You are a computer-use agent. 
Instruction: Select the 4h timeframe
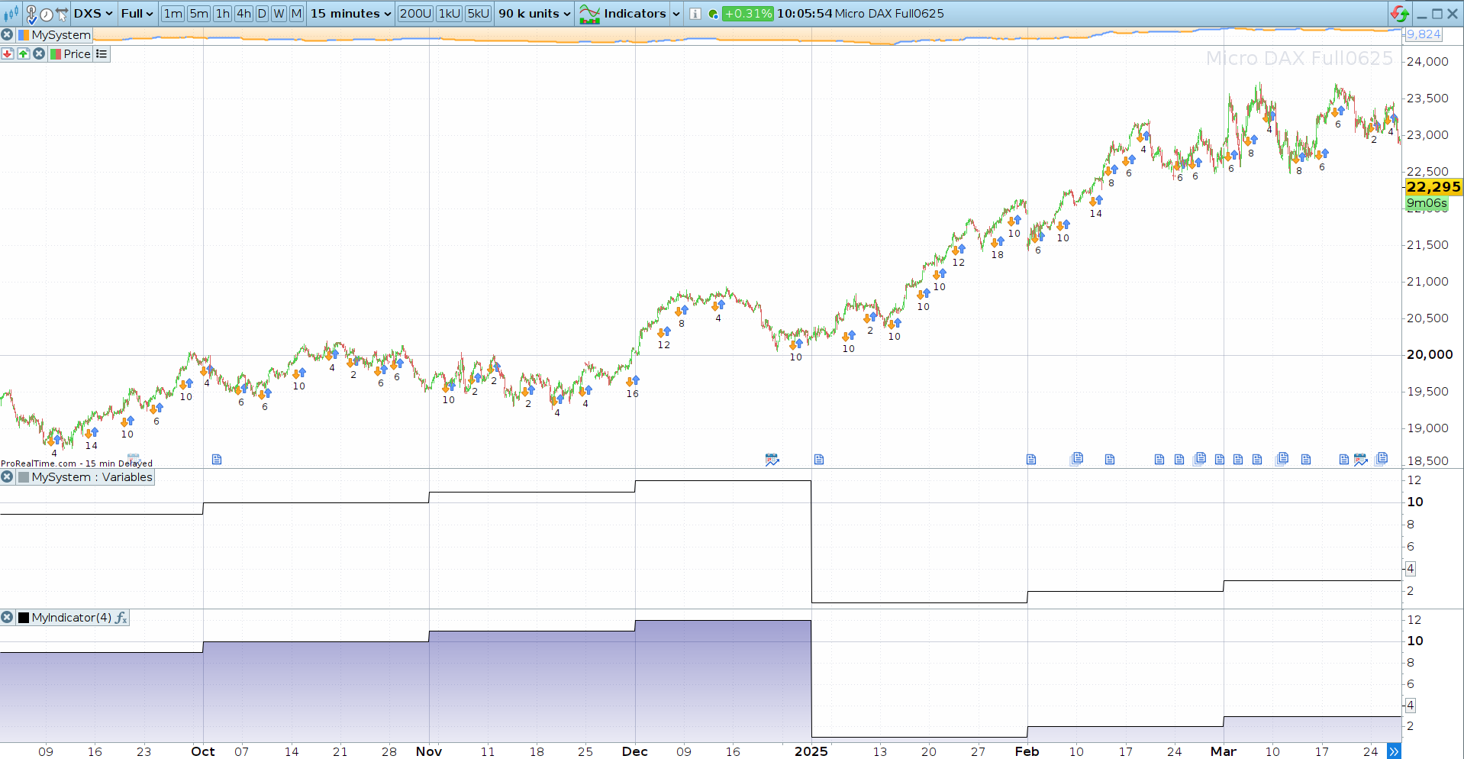tap(243, 14)
